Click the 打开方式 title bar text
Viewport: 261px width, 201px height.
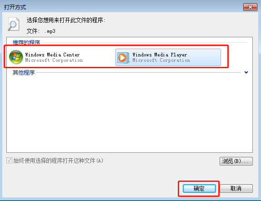pos(15,7)
